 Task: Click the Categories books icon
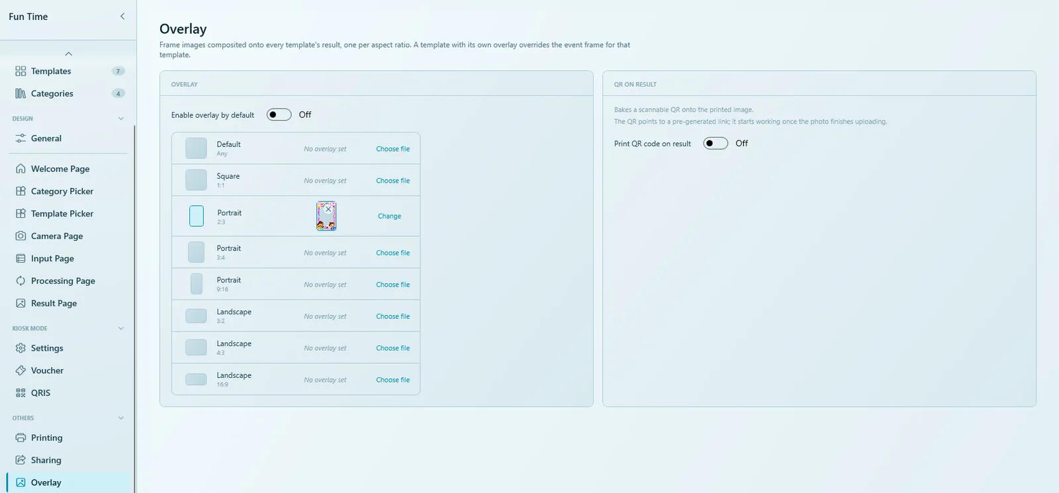(21, 93)
